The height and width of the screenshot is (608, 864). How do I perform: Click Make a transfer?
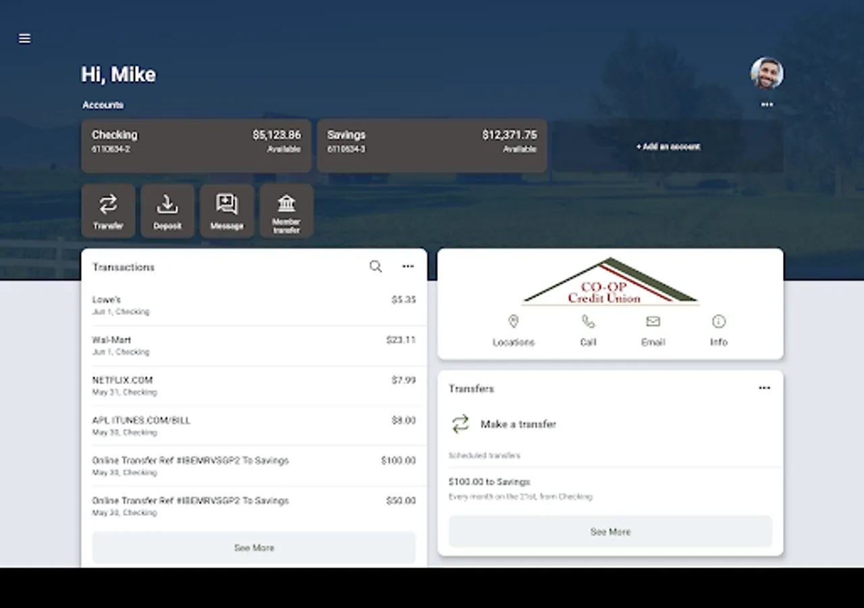point(503,424)
